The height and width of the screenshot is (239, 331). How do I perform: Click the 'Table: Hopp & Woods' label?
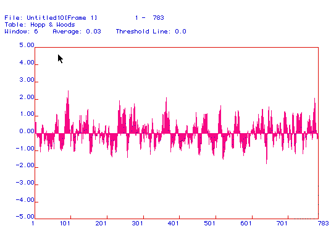tap(40, 25)
